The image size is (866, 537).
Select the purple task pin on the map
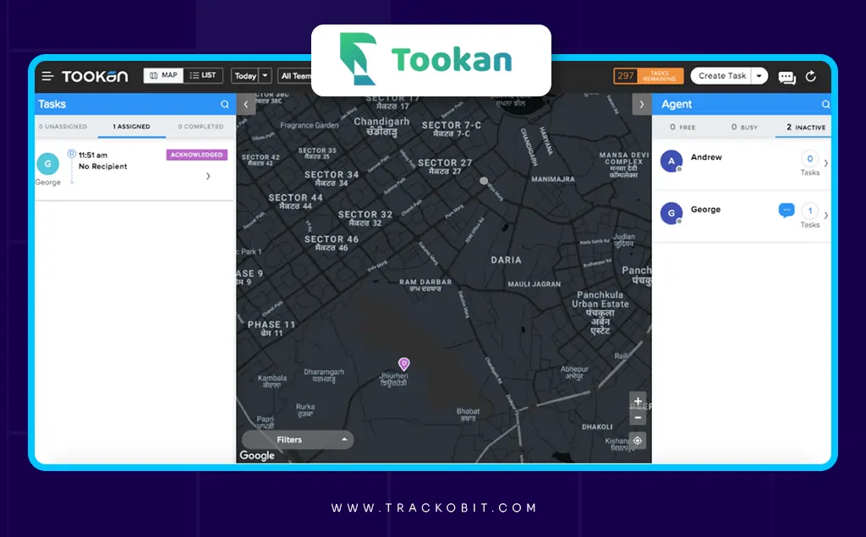[404, 362]
